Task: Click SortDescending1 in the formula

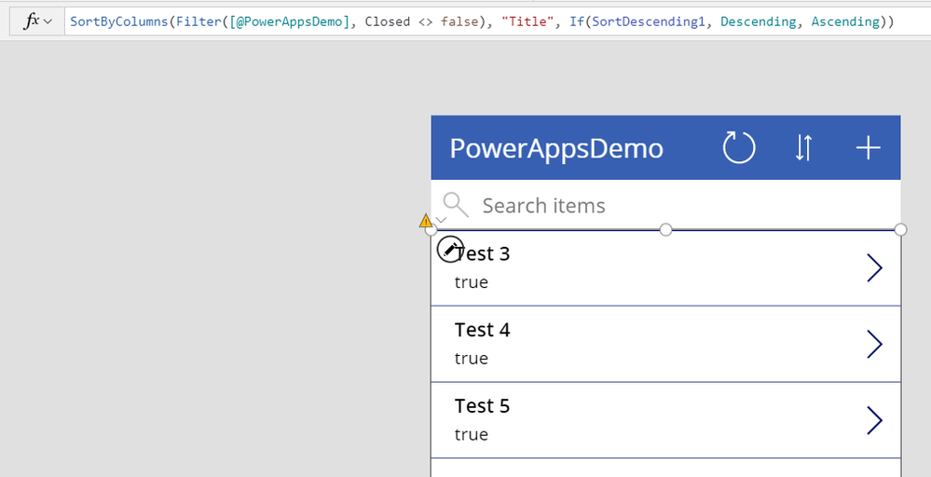Action: pos(649,21)
